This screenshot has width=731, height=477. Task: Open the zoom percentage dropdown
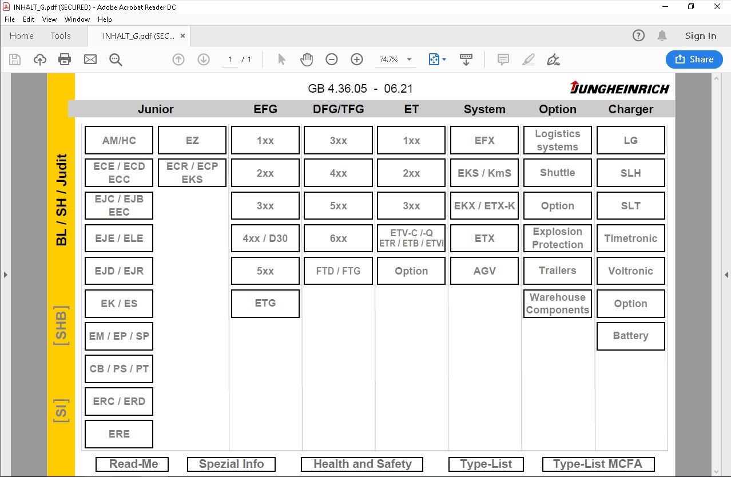pyautogui.click(x=408, y=59)
